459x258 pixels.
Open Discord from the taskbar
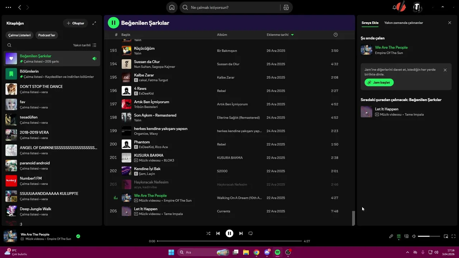(267, 252)
